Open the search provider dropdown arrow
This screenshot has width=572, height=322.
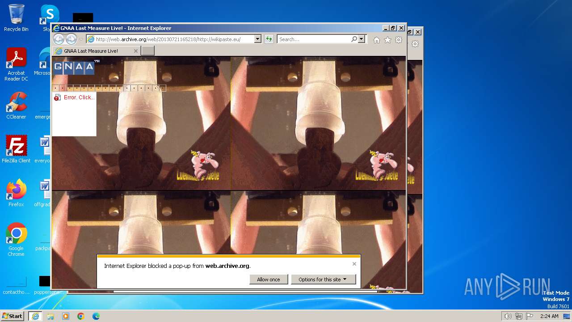point(362,39)
